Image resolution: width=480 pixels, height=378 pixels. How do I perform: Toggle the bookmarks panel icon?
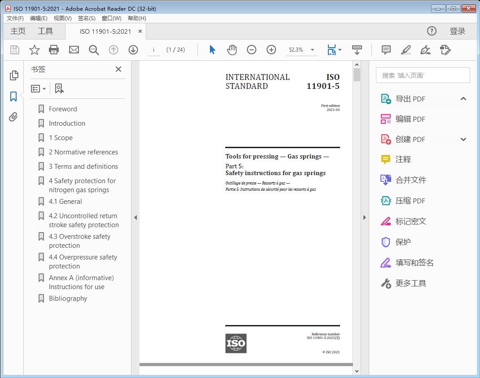pos(13,96)
